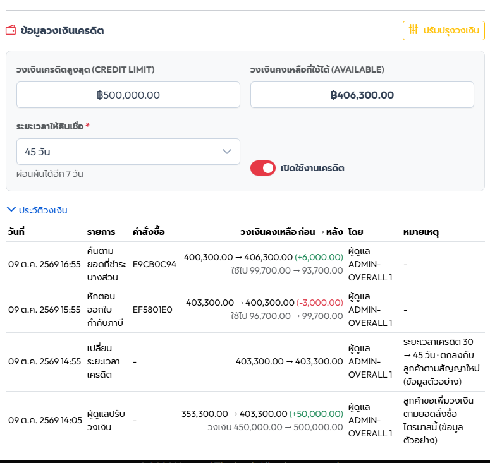This screenshot has height=463, width=490.
Task: Click the หักตอนออกใบกำกับภาษี entry
Action: 105,310
